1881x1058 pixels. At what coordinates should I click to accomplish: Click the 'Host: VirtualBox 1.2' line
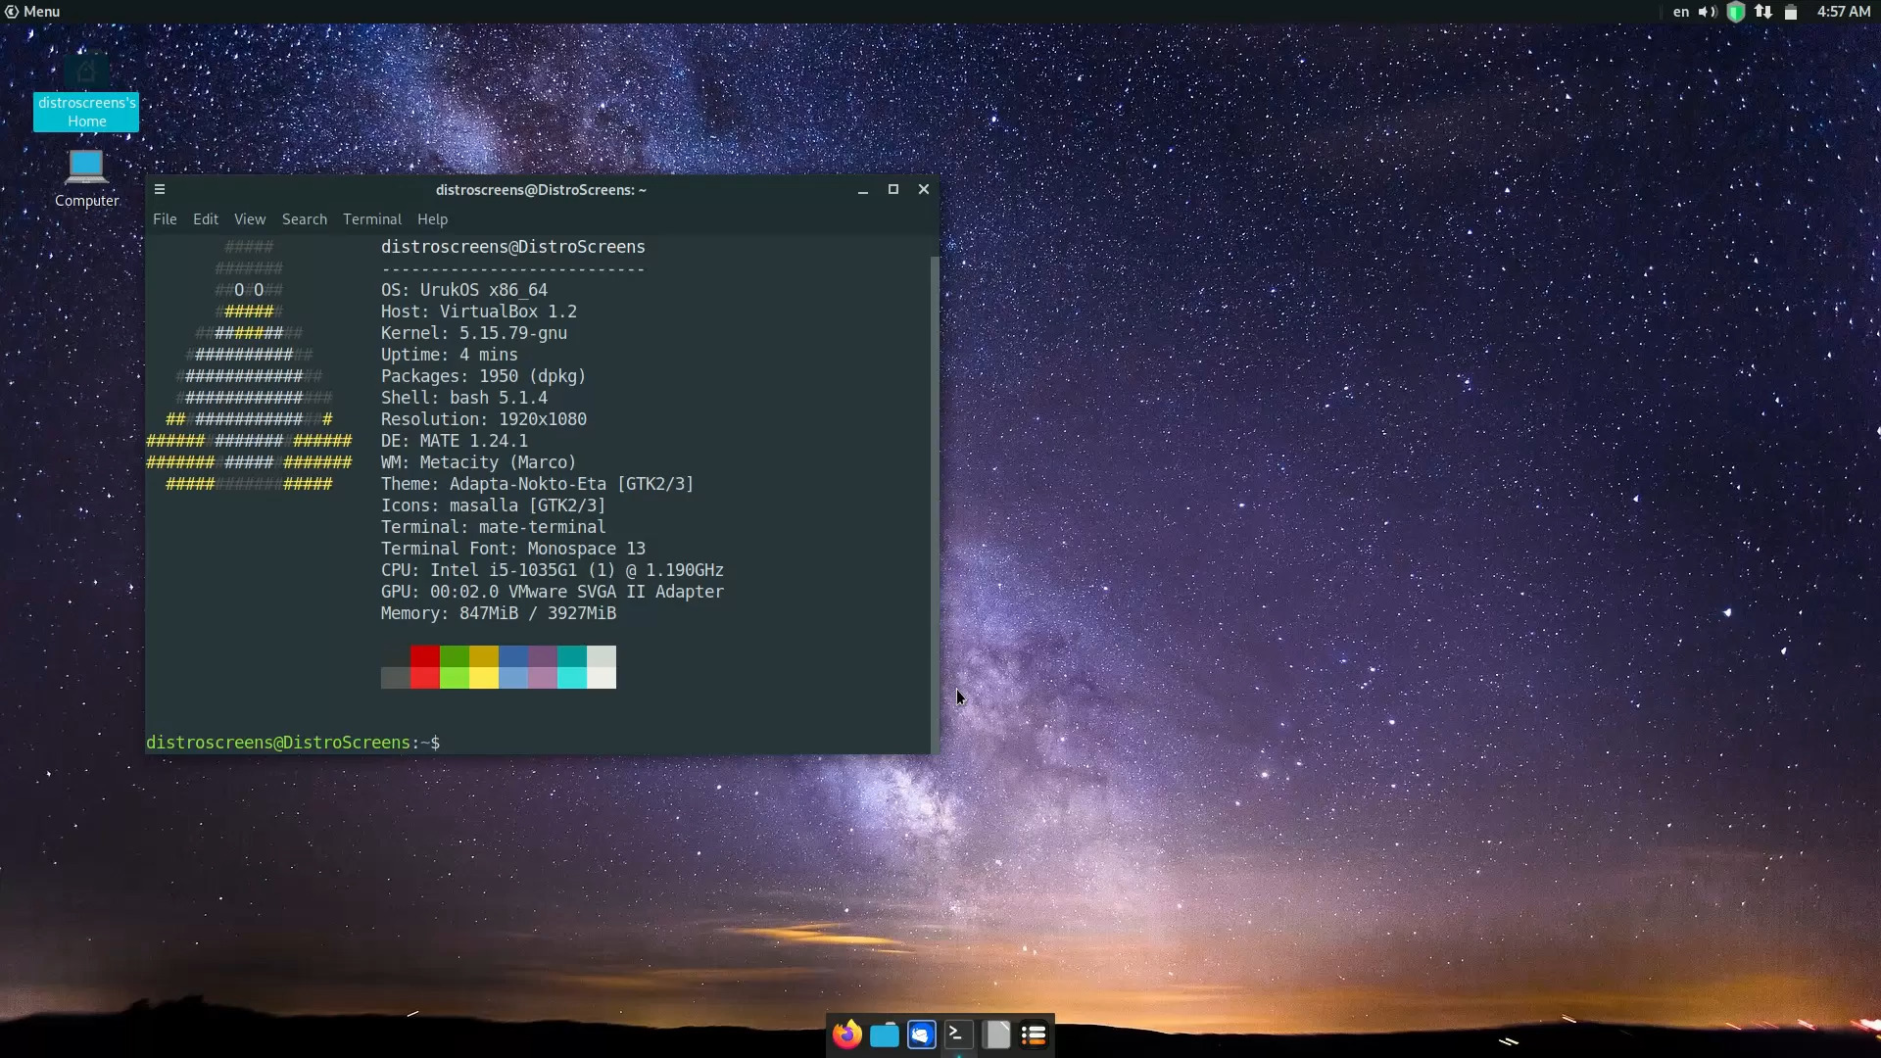(479, 312)
